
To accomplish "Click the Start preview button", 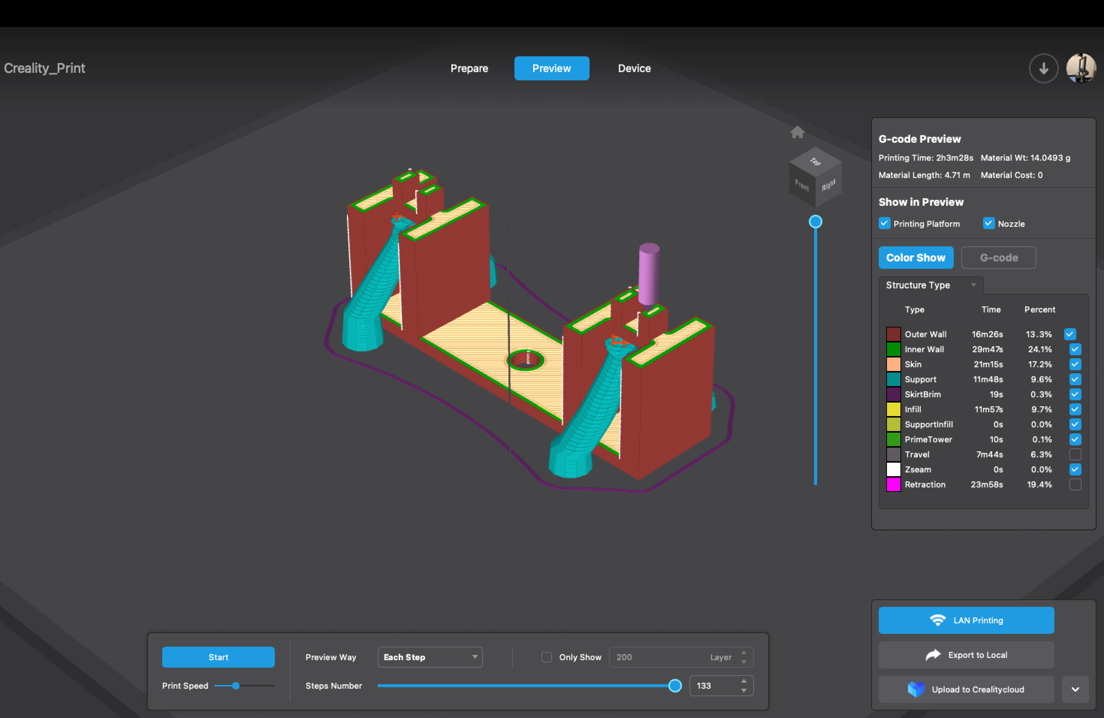I will (x=218, y=657).
